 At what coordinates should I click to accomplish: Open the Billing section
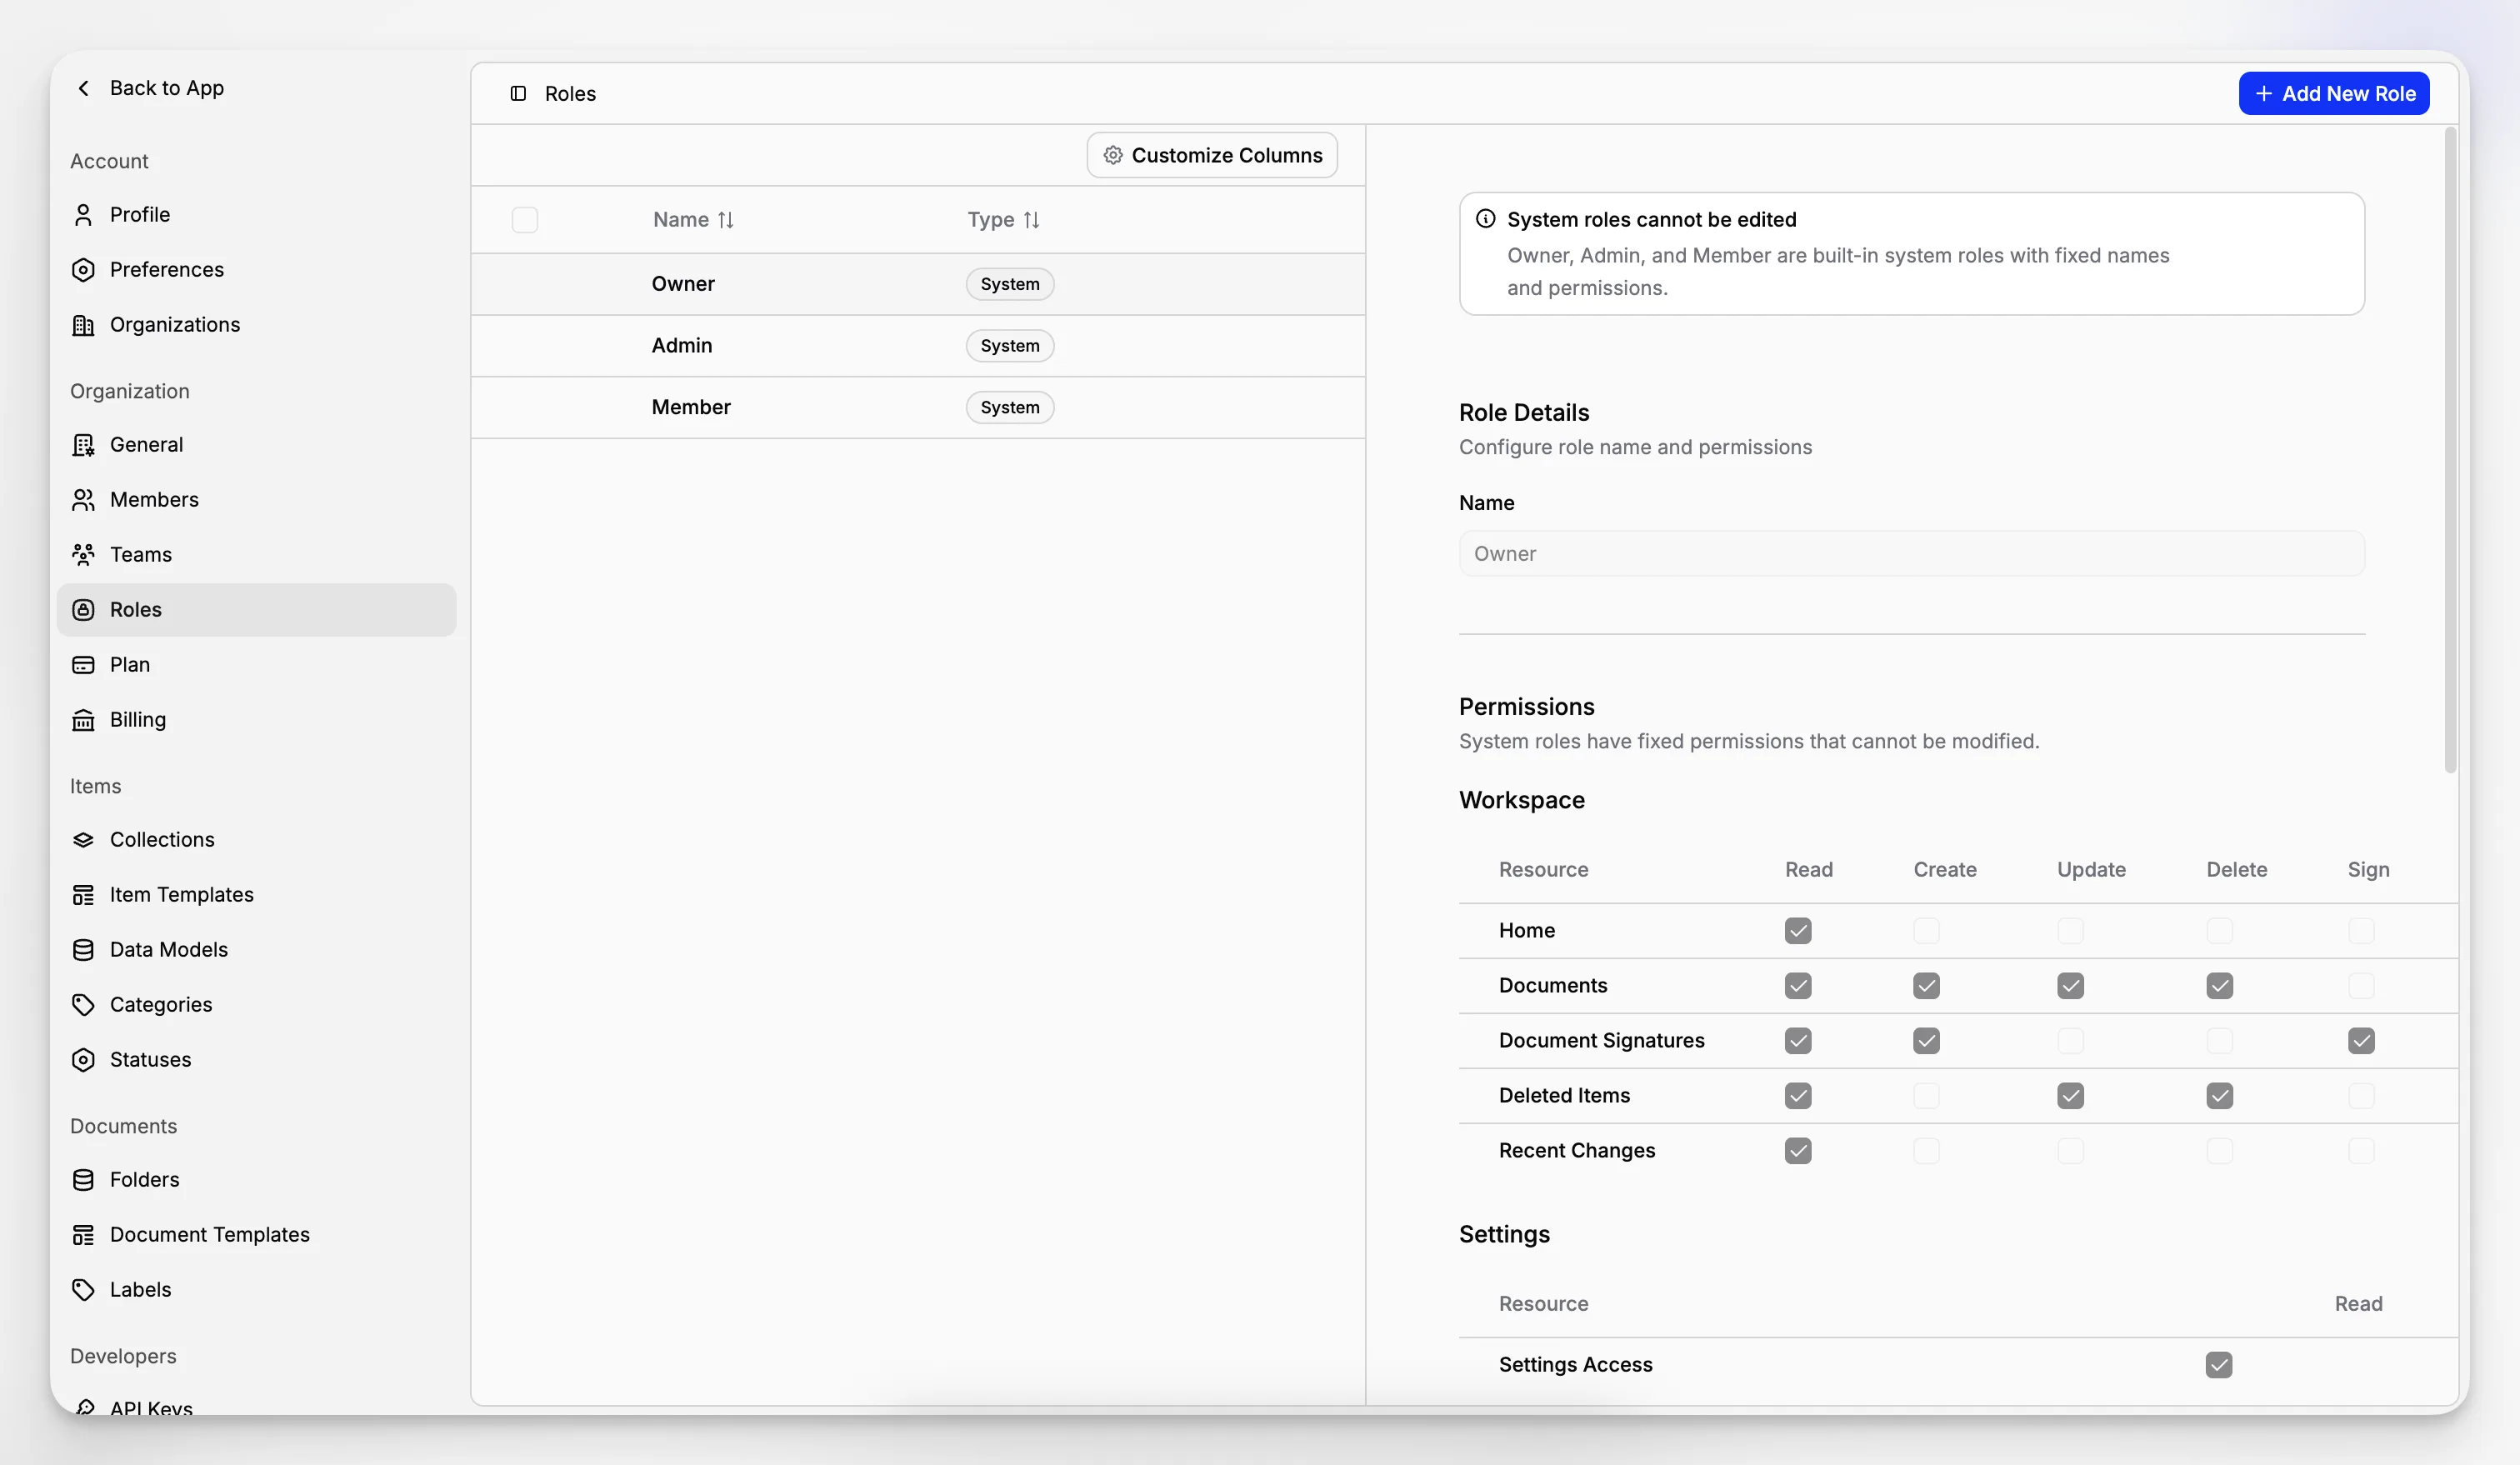pyautogui.click(x=257, y=720)
